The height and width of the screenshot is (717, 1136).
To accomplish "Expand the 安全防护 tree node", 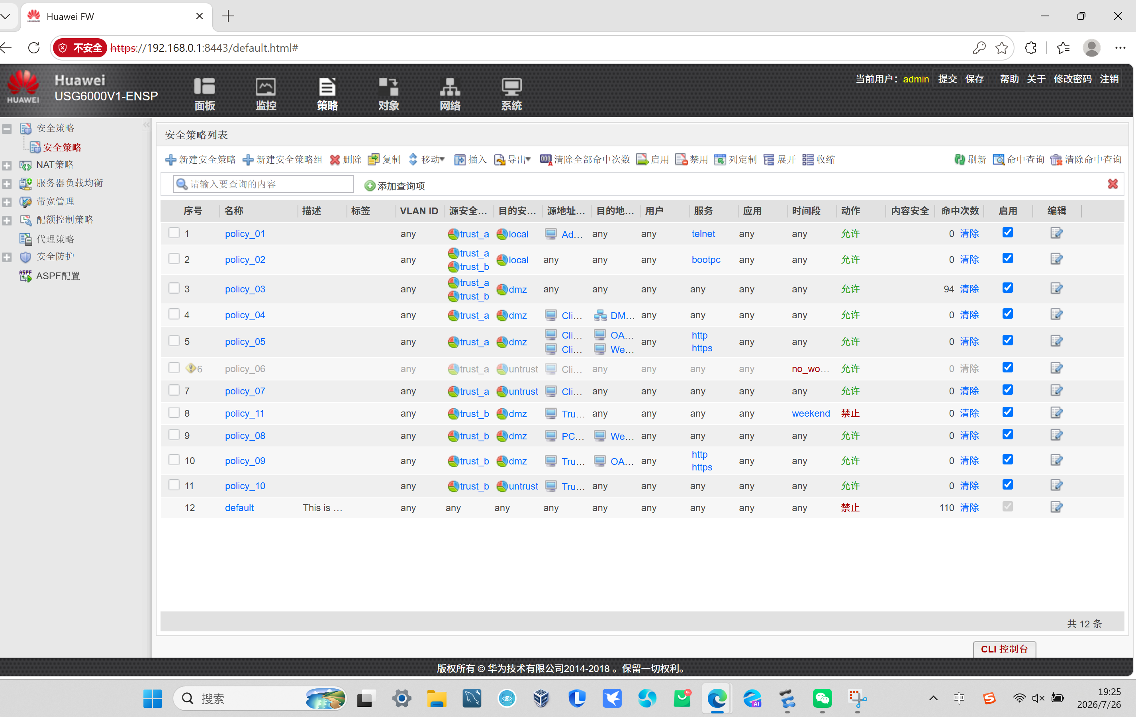I will 7,258.
